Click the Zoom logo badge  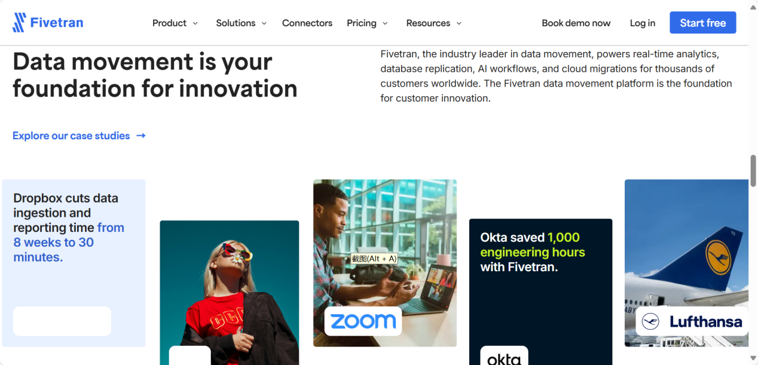[363, 321]
